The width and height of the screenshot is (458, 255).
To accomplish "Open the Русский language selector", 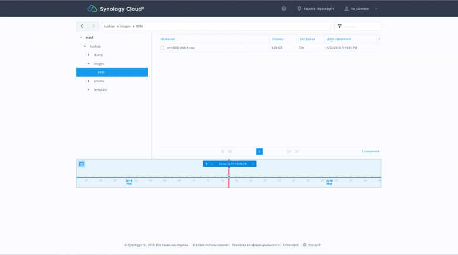I will 314,245.
